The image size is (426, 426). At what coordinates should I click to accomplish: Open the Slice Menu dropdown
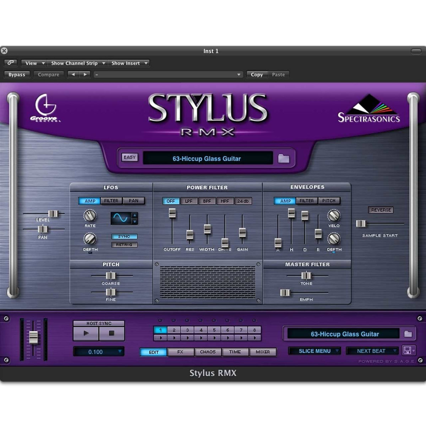pos(315,351)
